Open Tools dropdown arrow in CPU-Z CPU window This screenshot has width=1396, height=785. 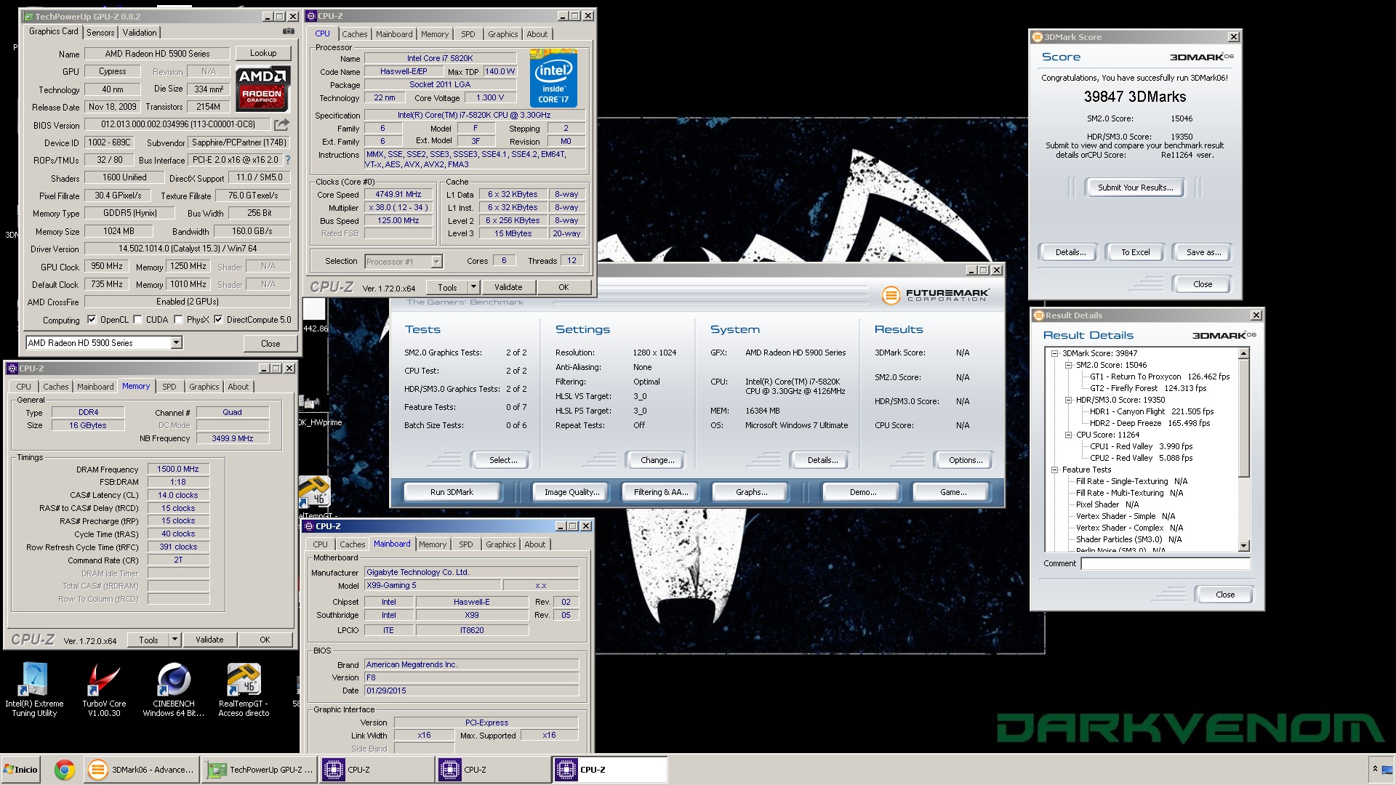[x=473, y=287]
